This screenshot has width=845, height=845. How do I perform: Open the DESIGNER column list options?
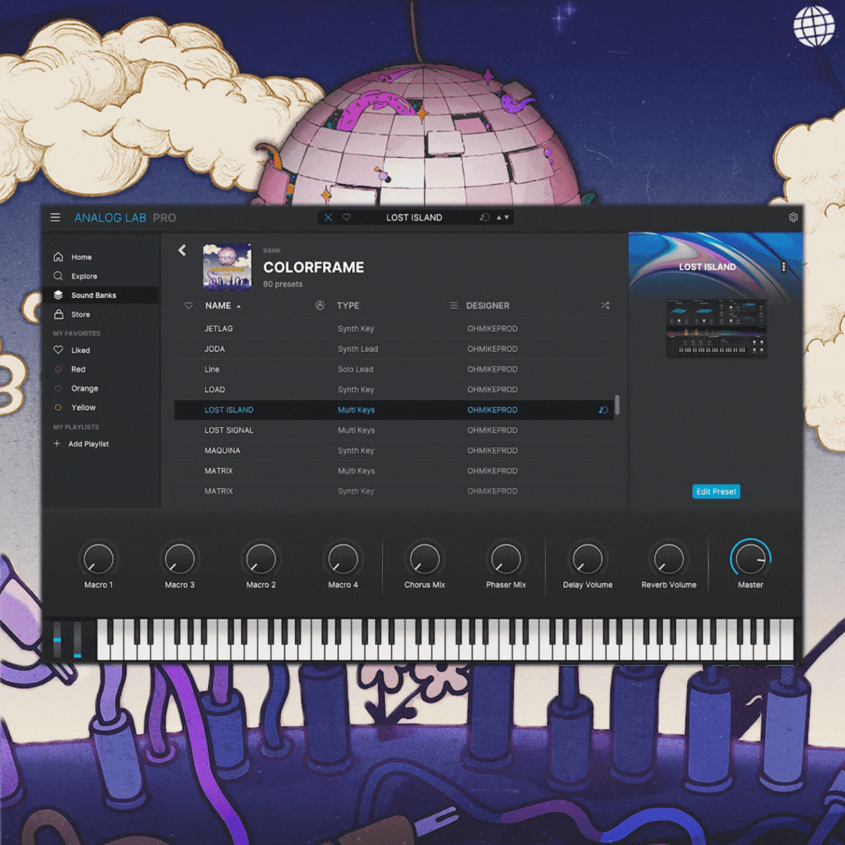pyautogui.click(x=454, y=306)
